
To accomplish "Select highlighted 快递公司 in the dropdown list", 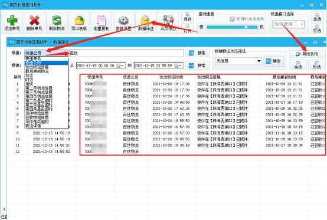I will (46, 63).
